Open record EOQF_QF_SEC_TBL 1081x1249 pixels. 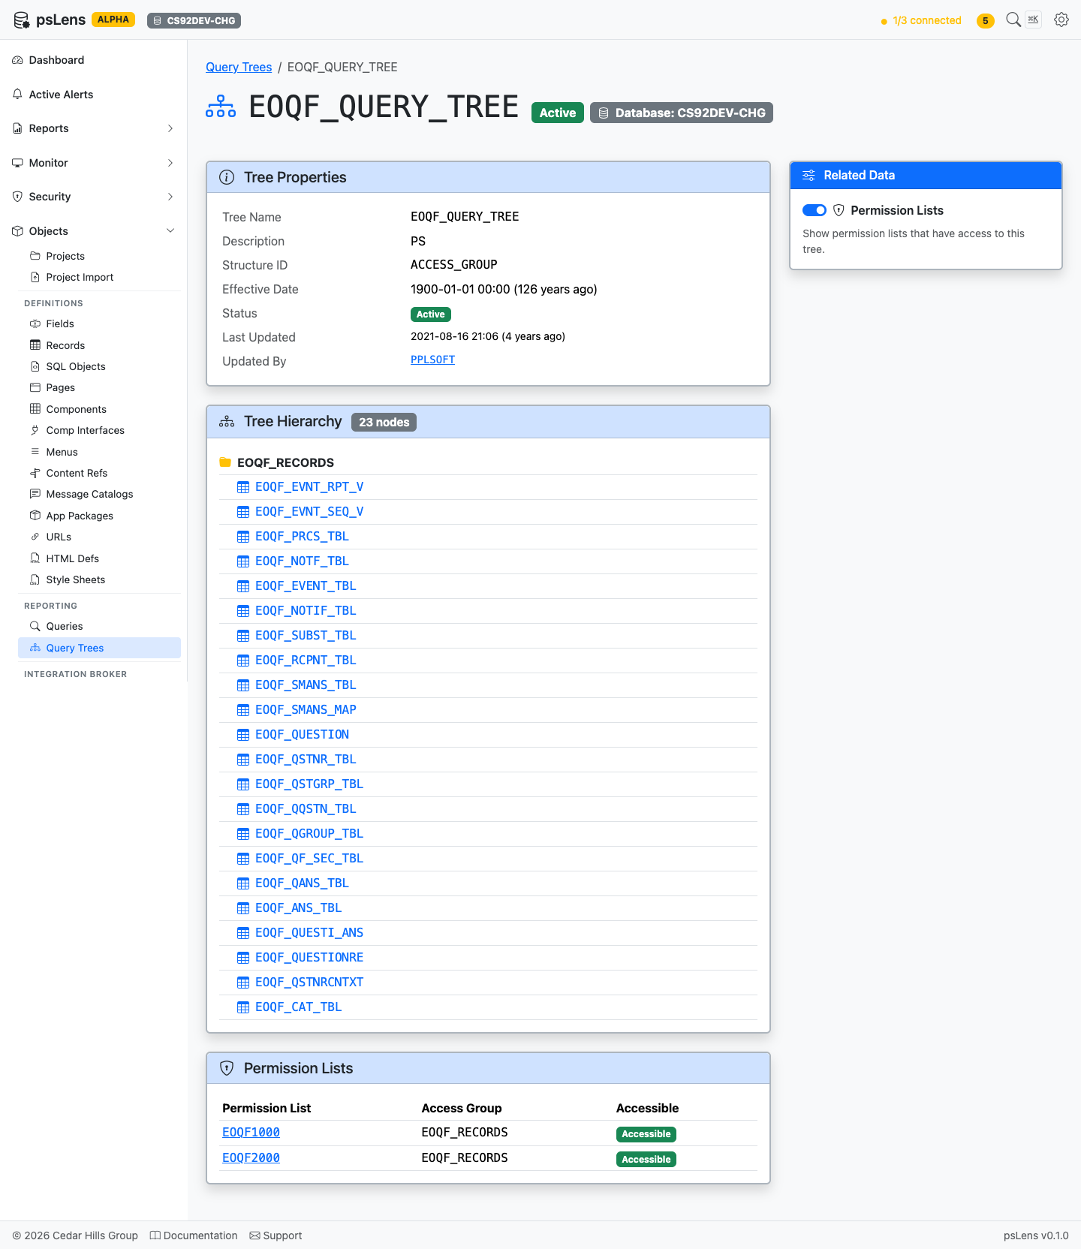point(309,858)
